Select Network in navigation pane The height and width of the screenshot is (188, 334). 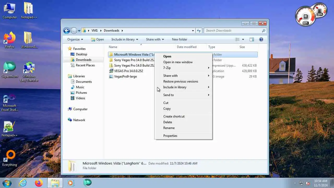point(79,120)
